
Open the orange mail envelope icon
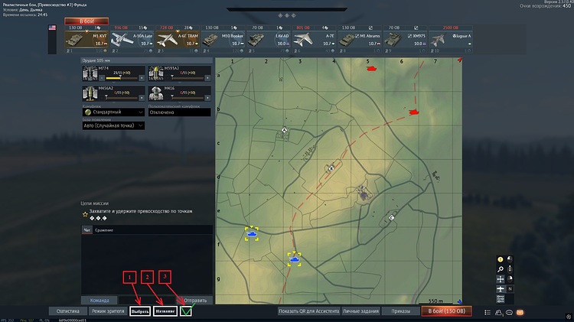click(x=520, y=312)
